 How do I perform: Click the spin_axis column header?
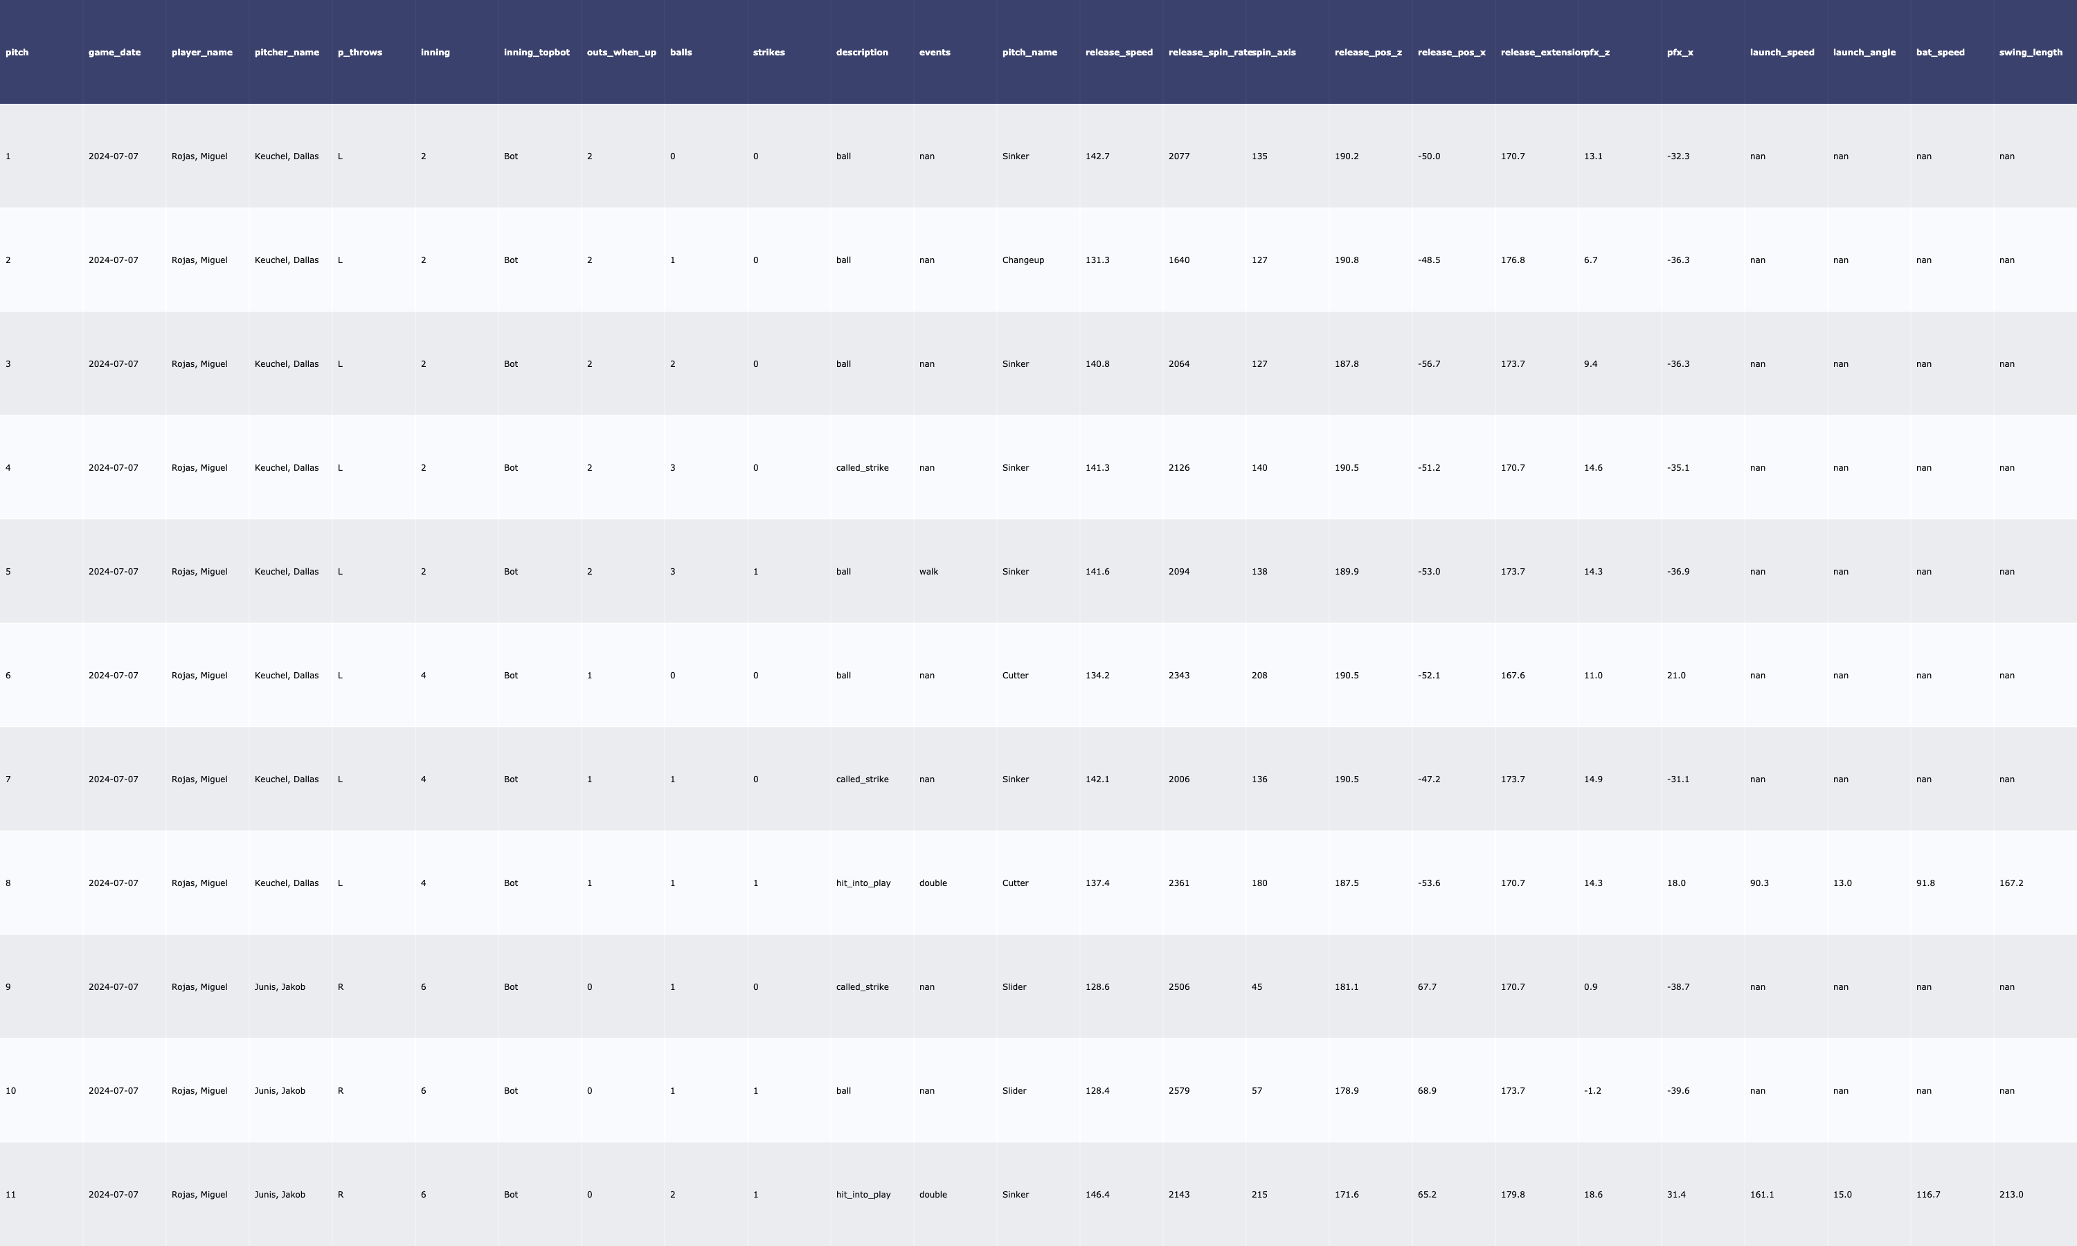(x=1274, y=52)
